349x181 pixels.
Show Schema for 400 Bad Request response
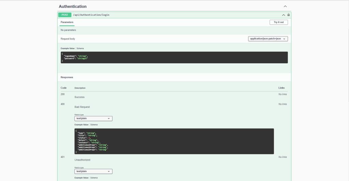pyautogui.click(x=94, y=125)
